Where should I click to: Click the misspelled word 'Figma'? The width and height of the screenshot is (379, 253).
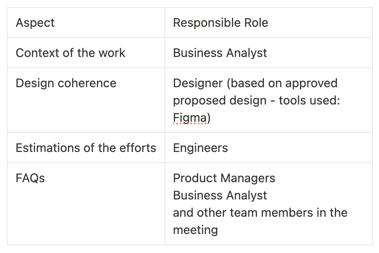190,118
